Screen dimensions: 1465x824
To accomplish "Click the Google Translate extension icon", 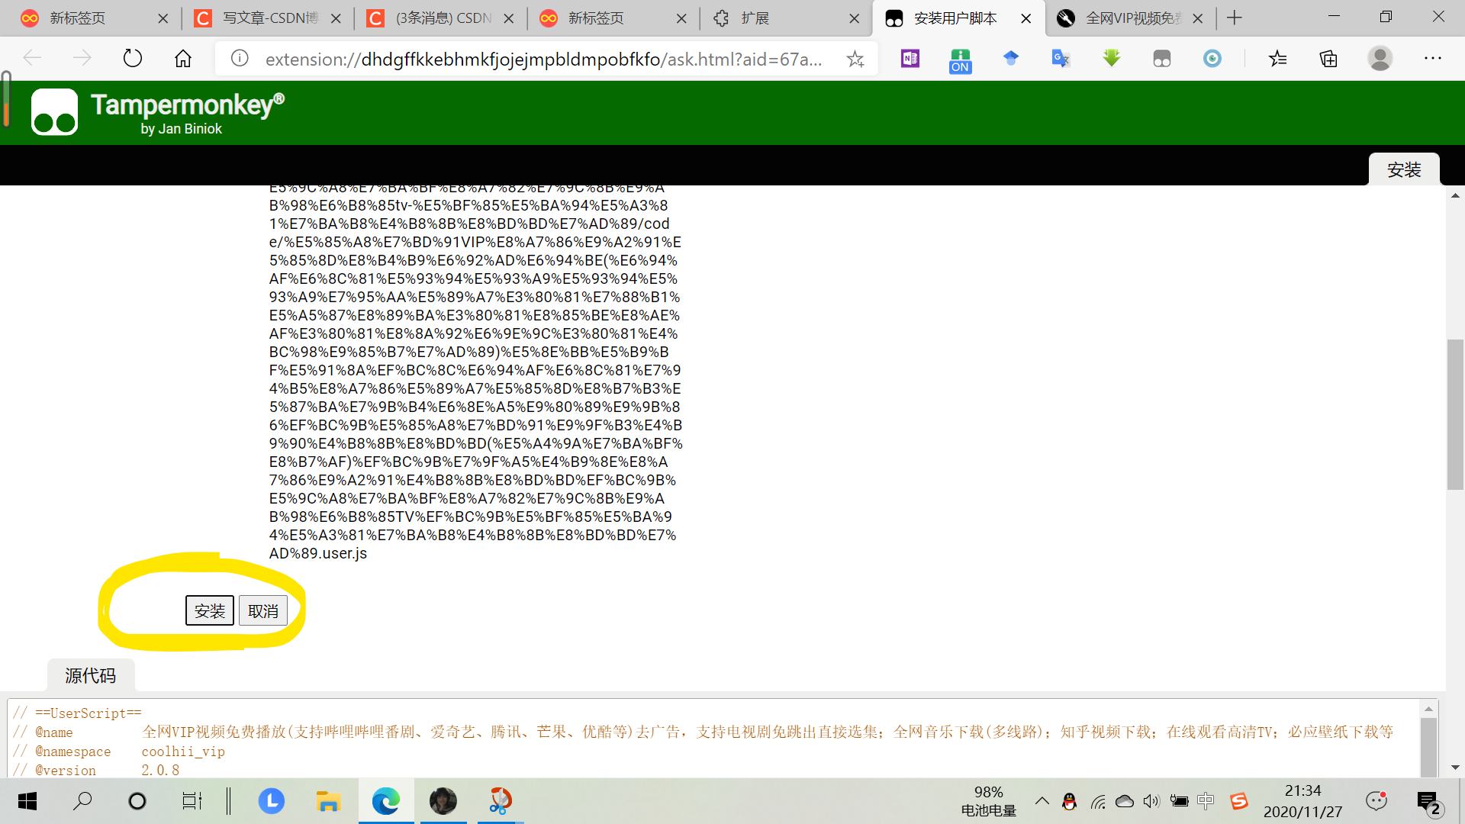I will (x=1061, y=59).
